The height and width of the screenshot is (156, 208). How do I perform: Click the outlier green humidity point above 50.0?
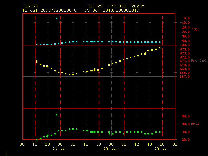click(x=56, y=115)
